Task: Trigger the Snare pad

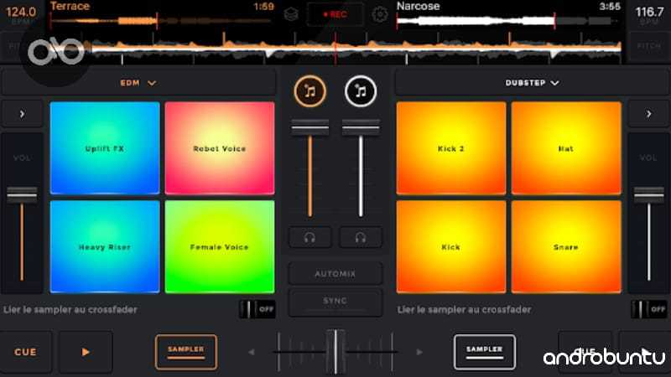Action: pos(566,247)
